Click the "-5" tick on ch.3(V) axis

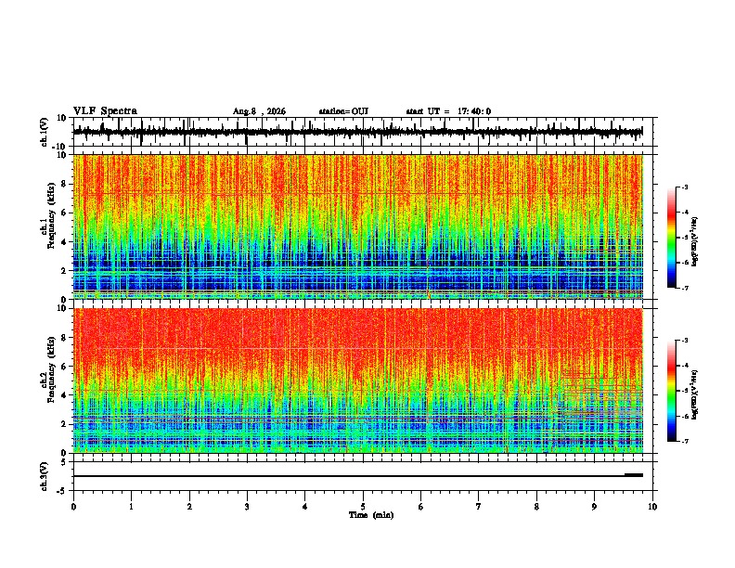click(62, 491)
